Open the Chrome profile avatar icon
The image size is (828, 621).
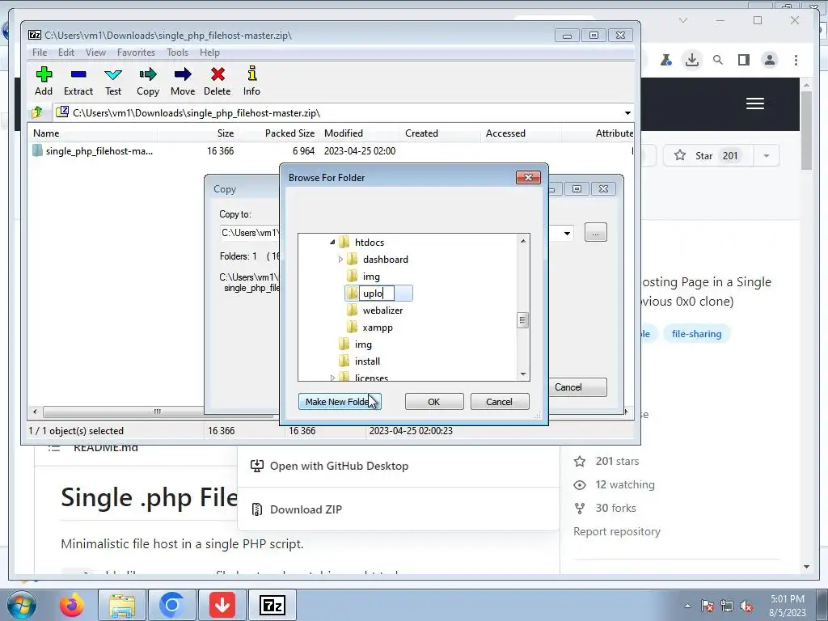tap(770, 60)
